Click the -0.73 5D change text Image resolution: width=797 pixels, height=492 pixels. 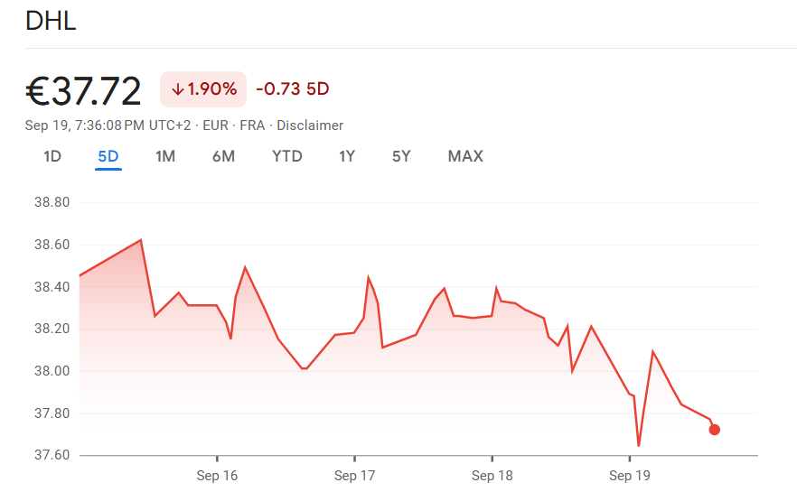pyautogui.click(x=293, y=89)
